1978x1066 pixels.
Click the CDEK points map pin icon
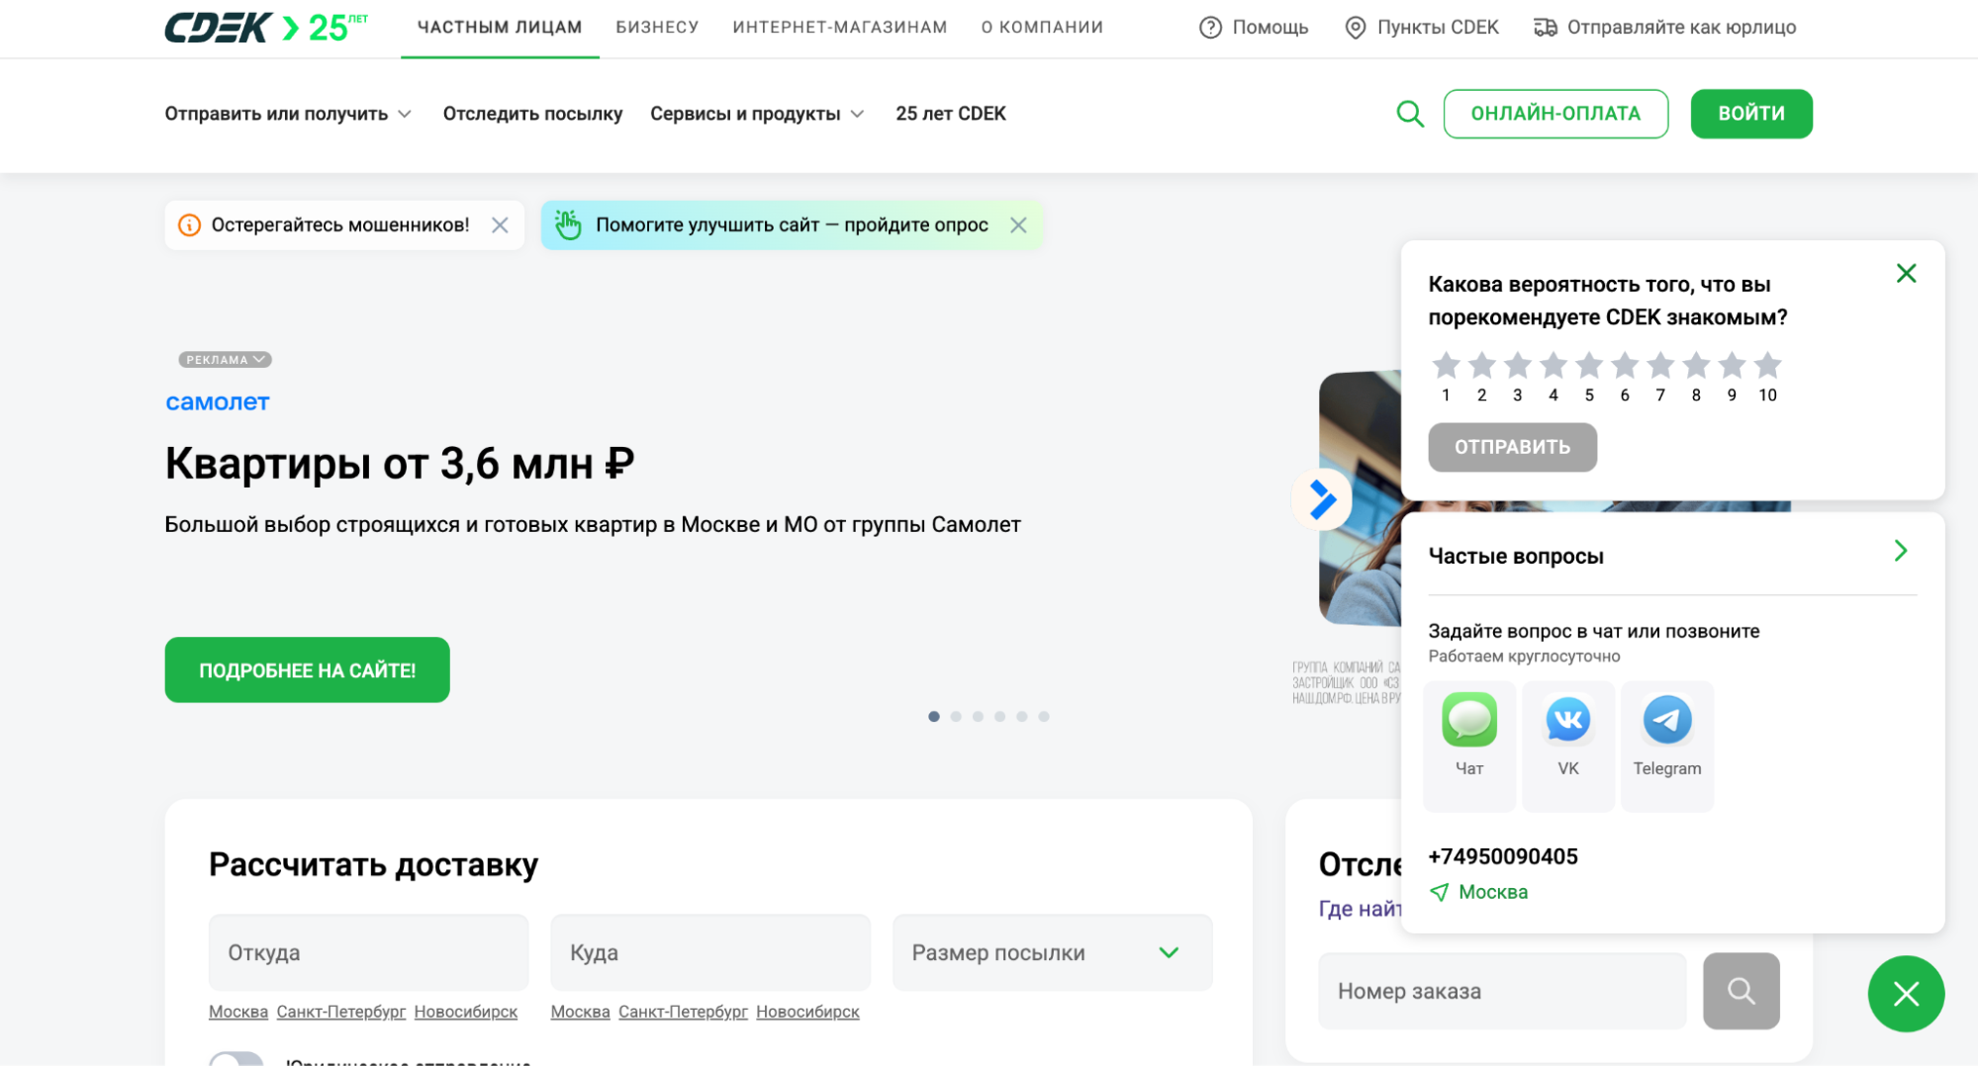[x=1355, y=28]
